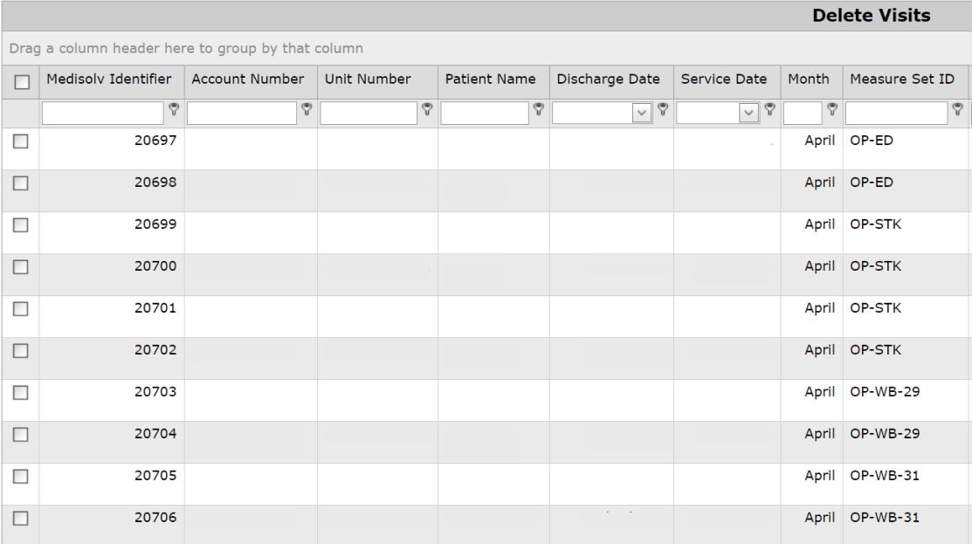
Task: Click the Month column header
Action: click(x=809, y=79)
